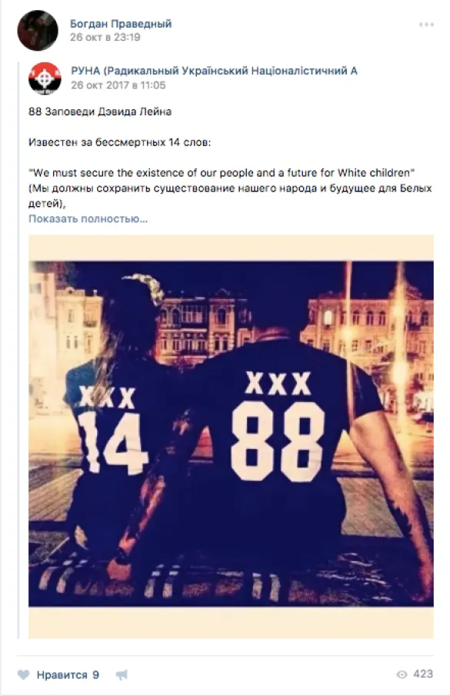This screenshot has height=696, width=450.
Task: Click the post's first text line
Action: (100, 112)
